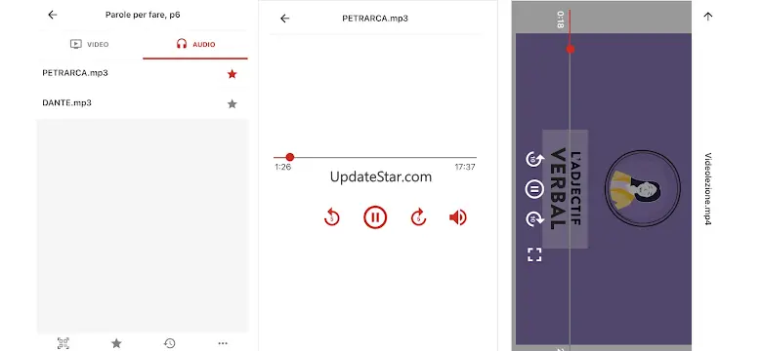Click the Videolezione.mp4 title text

point(708,189)
